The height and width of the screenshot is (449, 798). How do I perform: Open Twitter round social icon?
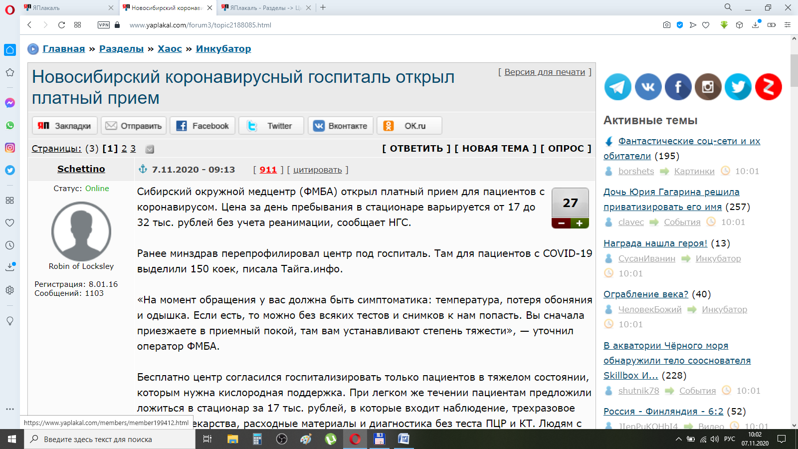738,87
